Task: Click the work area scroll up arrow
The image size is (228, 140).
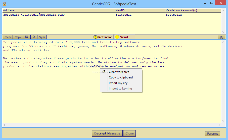Action: point(223,42)
